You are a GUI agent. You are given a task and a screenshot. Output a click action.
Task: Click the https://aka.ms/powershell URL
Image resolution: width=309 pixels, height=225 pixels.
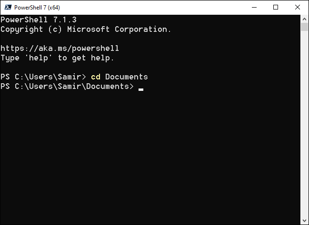pos(60,48)
